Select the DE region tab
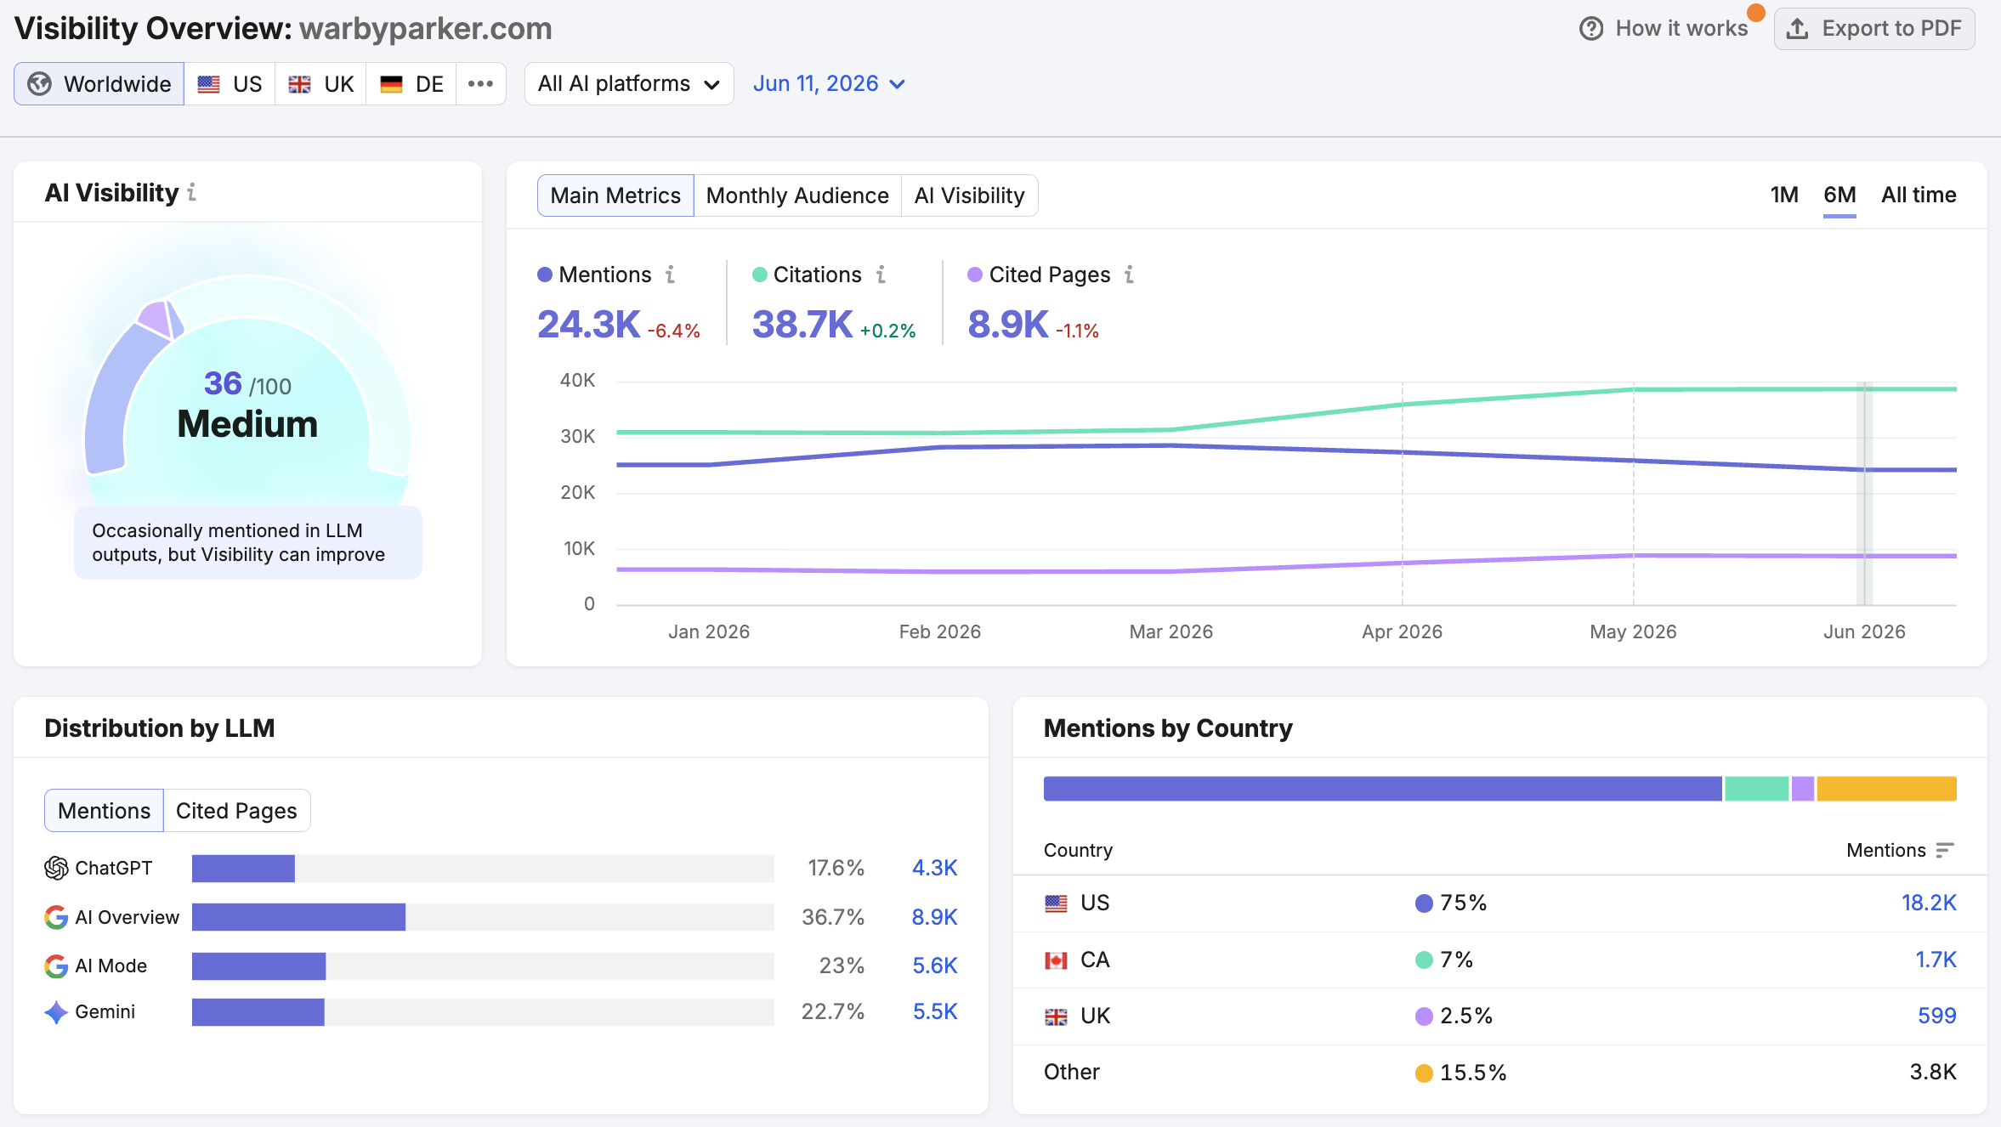Screen dimensions: 2001x1127 [x=411, y=83]
